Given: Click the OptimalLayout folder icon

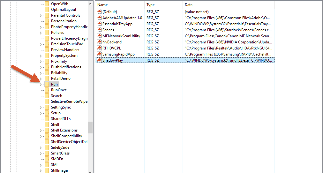Looking at the screenshot, I should [47, 10].
